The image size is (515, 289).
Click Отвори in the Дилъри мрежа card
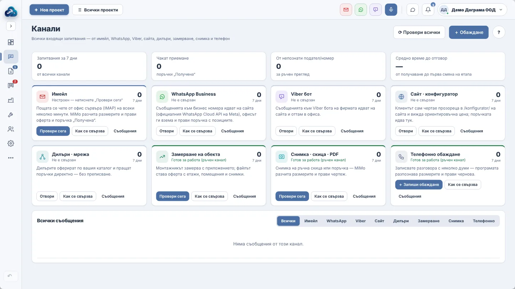tap(47, 196)
